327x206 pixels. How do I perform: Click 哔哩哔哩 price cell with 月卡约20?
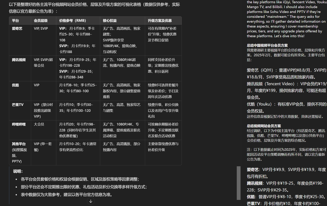coord(78,130)
